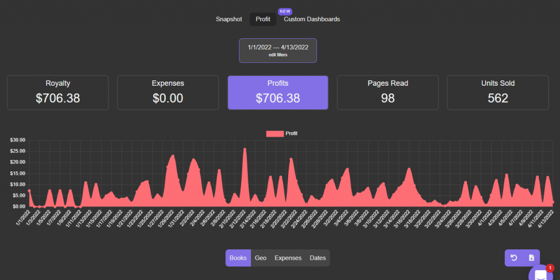Select the Pages Read metric card
The width and height of the screenshot is (560, 280).
coord(388,92)
